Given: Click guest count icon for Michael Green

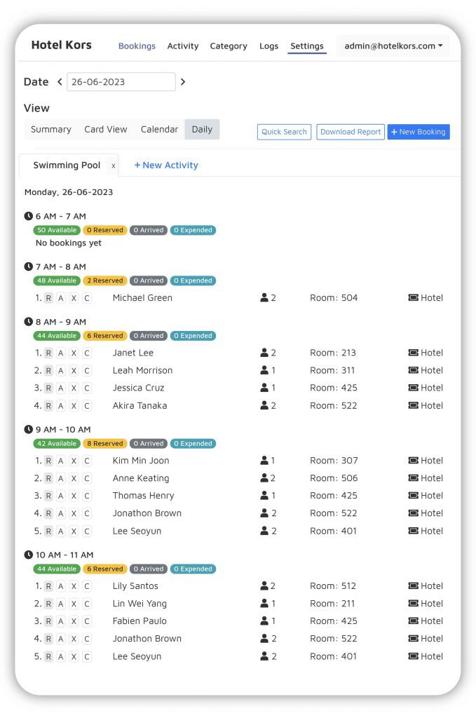Looking at the screenshot, I should pos(264,297).
